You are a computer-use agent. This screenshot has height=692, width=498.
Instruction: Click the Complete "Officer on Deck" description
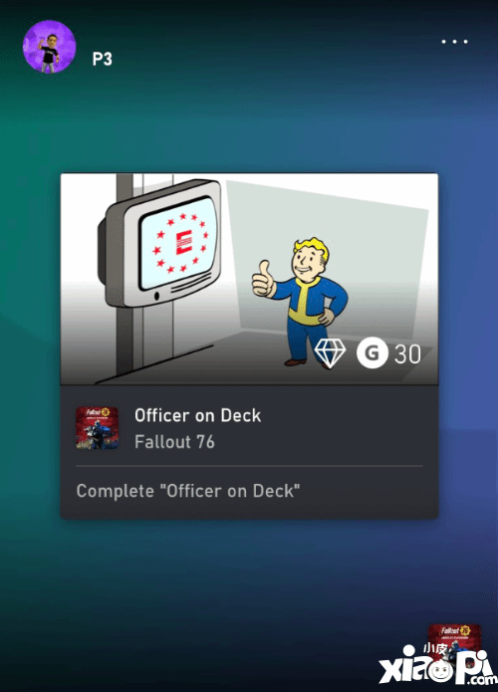point(188,491)
